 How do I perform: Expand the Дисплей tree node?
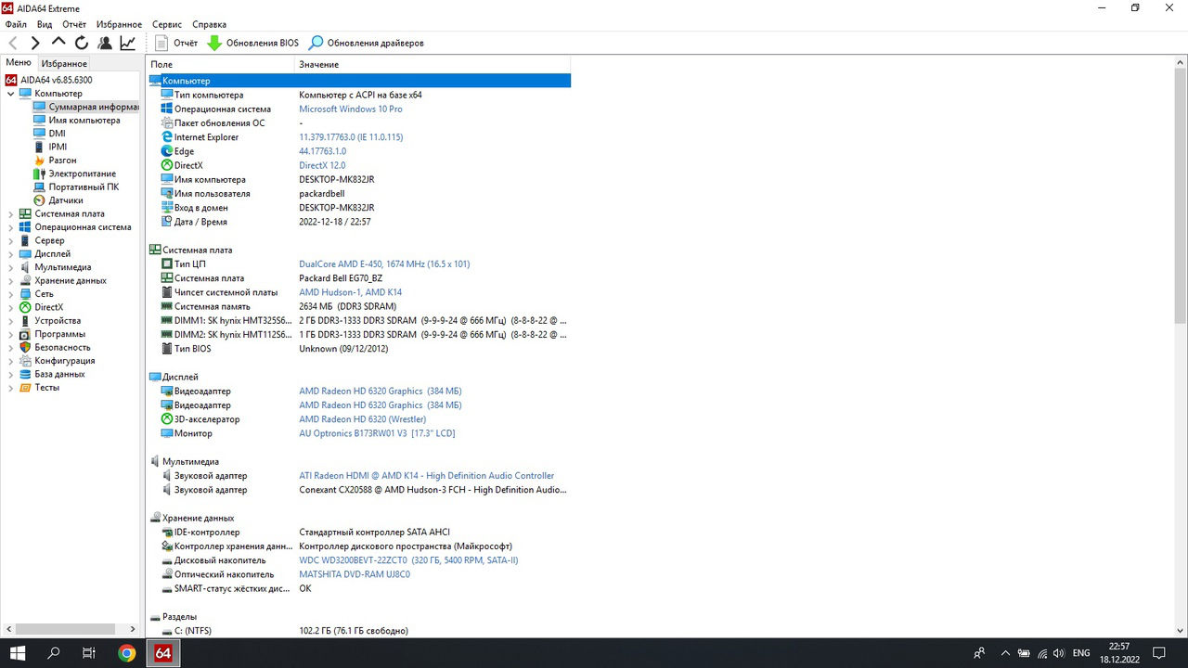(x=11, y=253)
